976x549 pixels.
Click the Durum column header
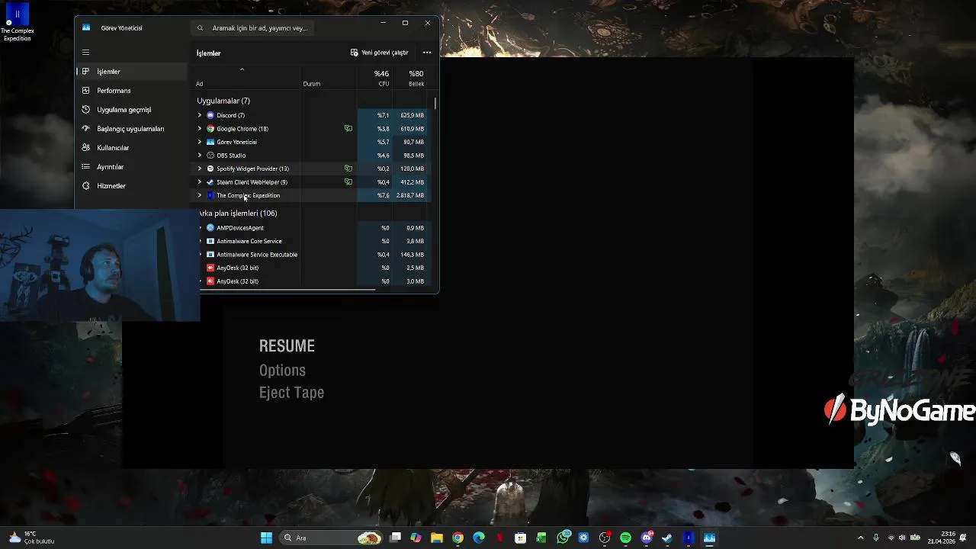pyautogui.click(x=329, y=78)
